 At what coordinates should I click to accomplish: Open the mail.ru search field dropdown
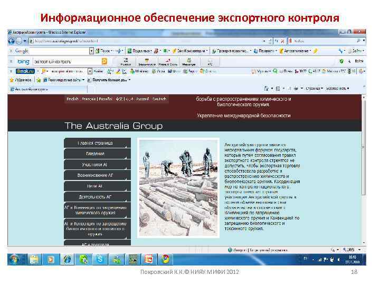click(x=90, y=71)
